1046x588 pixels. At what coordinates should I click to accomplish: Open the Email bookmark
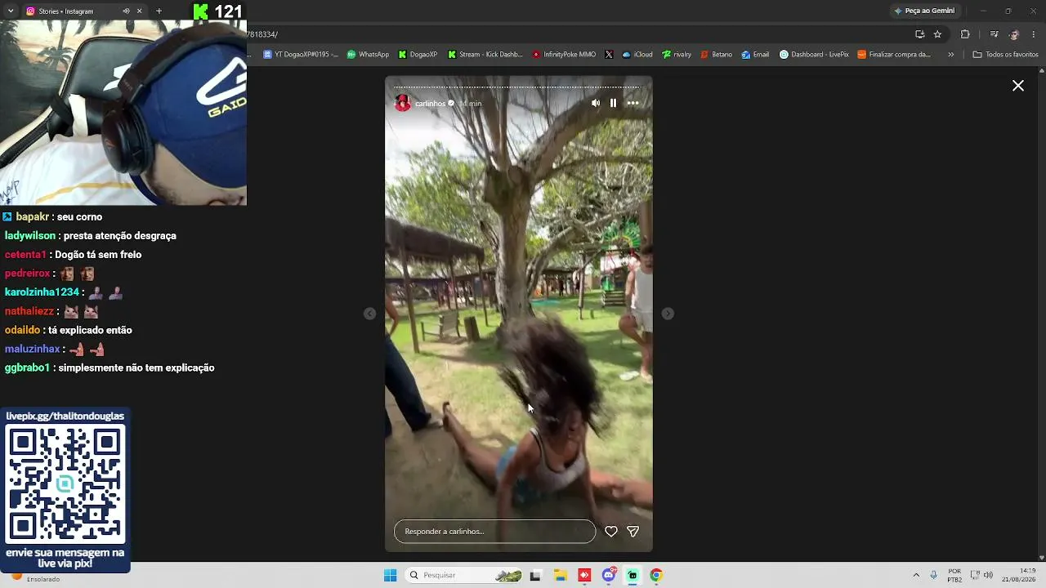click(x=755, y=55)
